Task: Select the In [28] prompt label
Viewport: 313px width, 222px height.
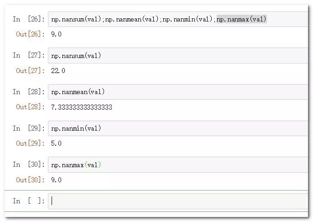Action: pos(29,92)
